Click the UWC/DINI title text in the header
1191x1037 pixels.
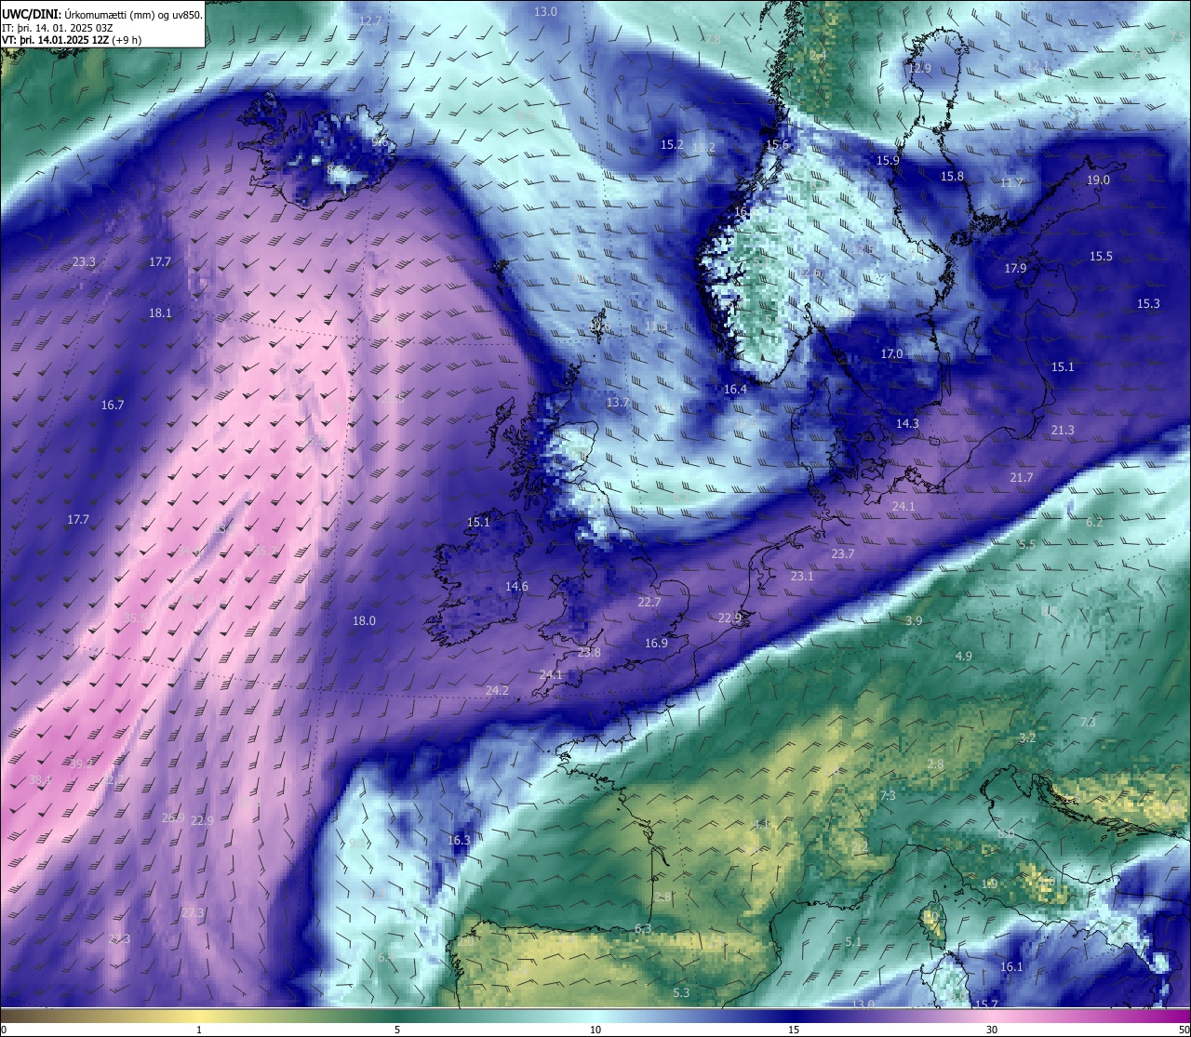(31, 14)
